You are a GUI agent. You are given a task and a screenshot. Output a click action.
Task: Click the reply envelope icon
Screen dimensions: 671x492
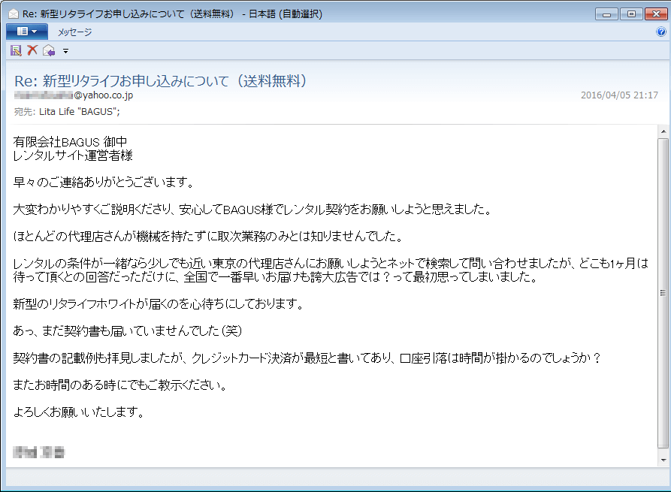pos(49,50)
